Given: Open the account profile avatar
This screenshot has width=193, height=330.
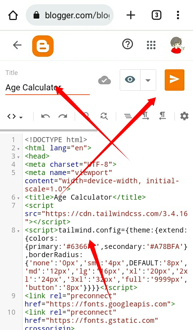Looking at the screenshot, I should [x=177, y=45].
